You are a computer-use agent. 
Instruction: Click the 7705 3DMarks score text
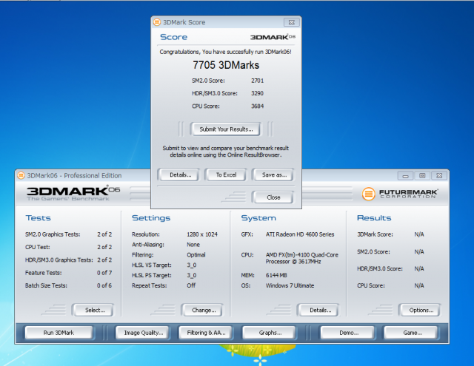click(x=226, y=65)
